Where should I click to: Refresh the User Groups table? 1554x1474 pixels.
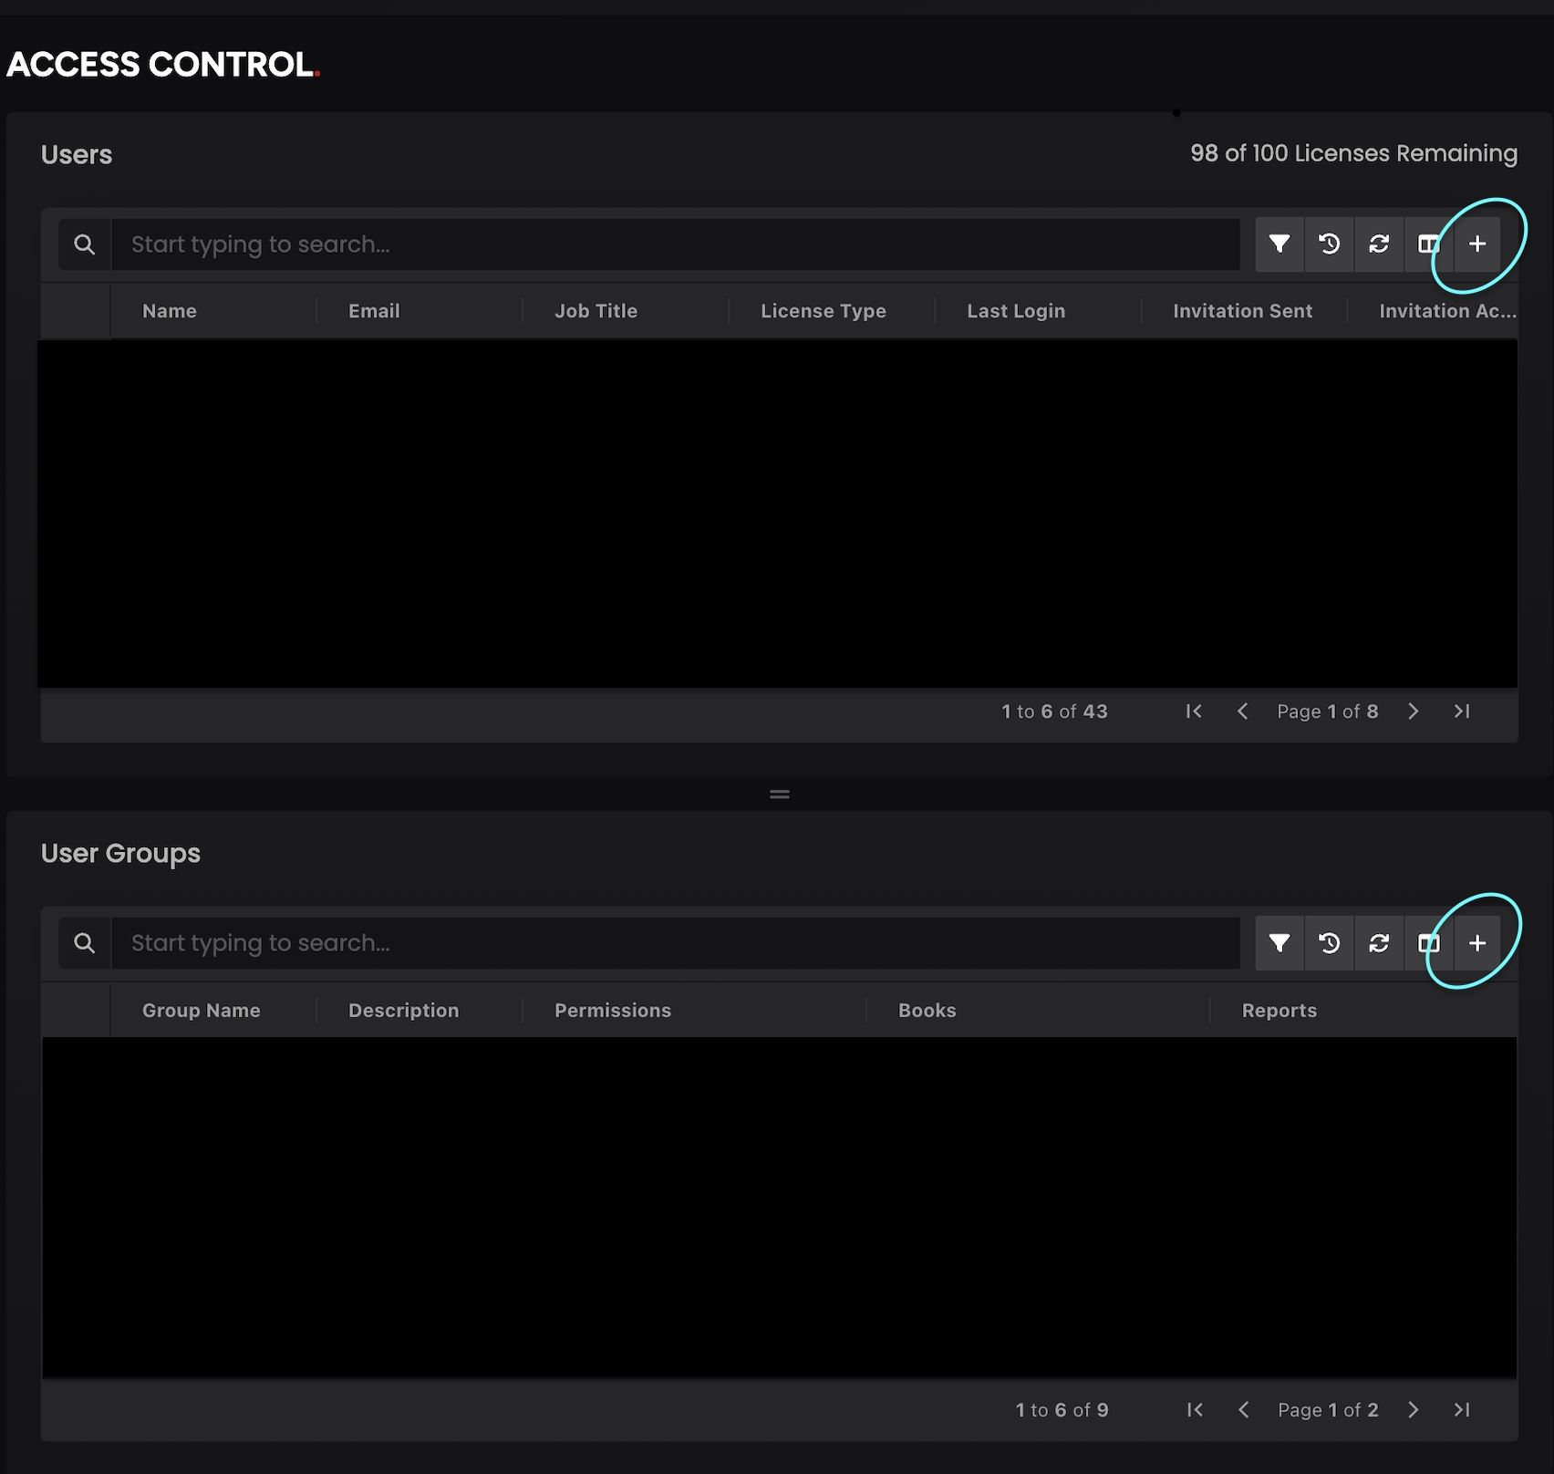[x=1379, y=942]
